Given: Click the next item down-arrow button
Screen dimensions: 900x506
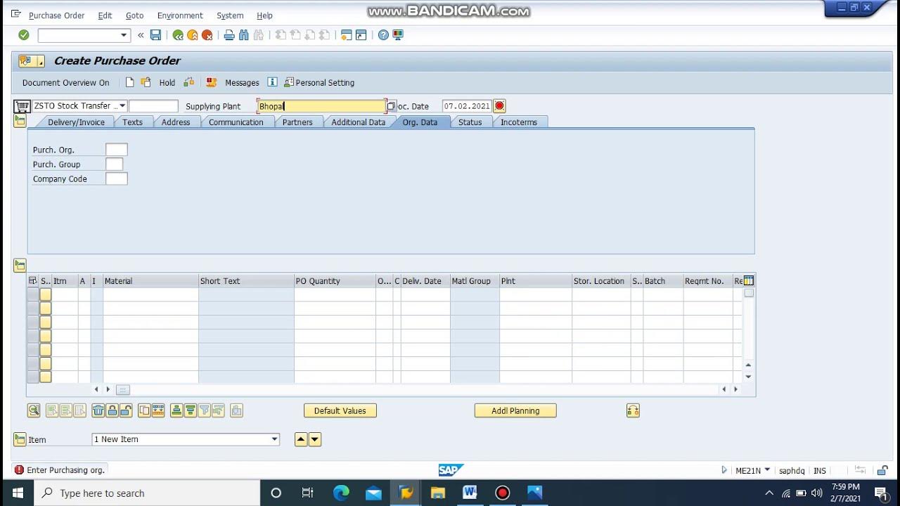Looking at the screenshot, I should click(x=315, y=439).
